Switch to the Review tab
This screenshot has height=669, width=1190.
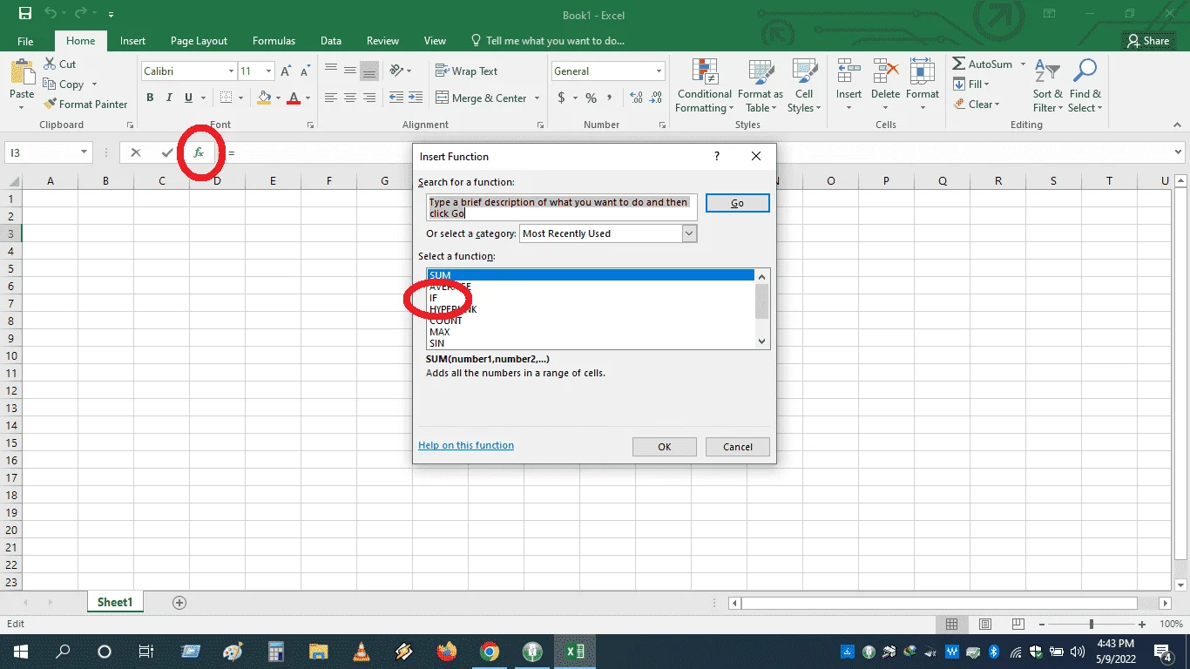tap(382, 41)
